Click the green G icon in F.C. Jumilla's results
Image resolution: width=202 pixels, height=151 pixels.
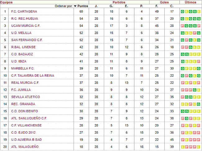pos(195,90)
